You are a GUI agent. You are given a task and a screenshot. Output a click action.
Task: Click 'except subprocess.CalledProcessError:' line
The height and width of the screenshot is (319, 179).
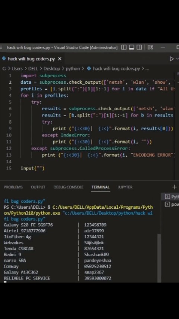pos(81,148)
